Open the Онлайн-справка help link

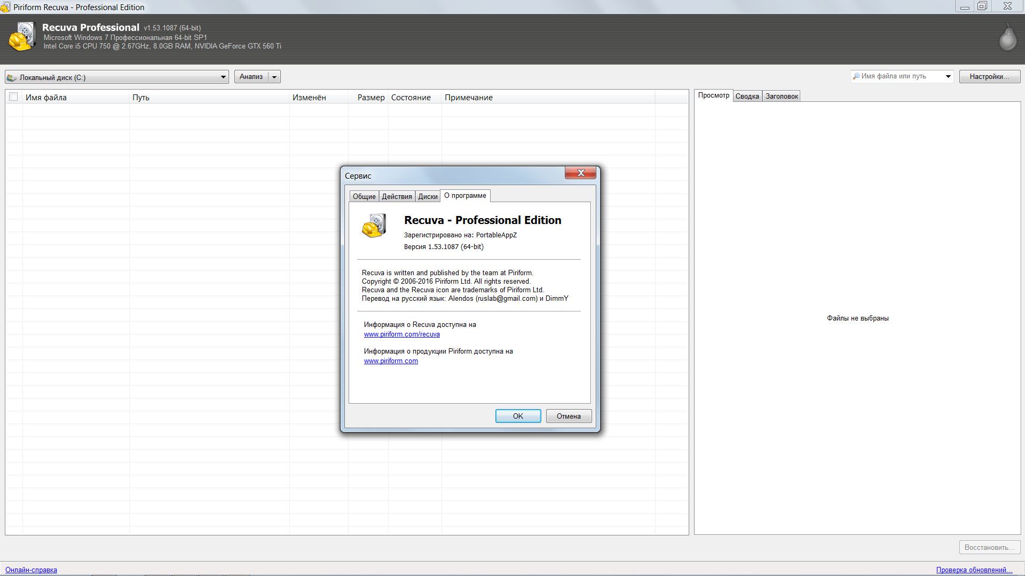31,570
